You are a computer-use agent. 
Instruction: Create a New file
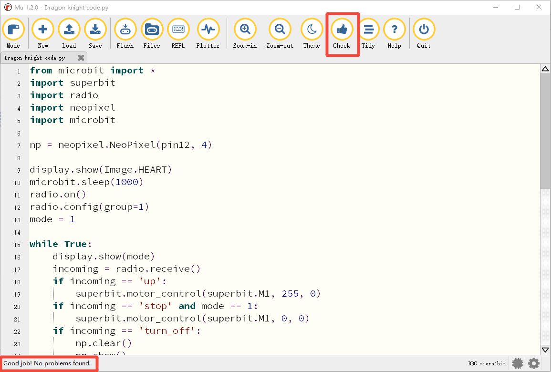tap(43, 34)
